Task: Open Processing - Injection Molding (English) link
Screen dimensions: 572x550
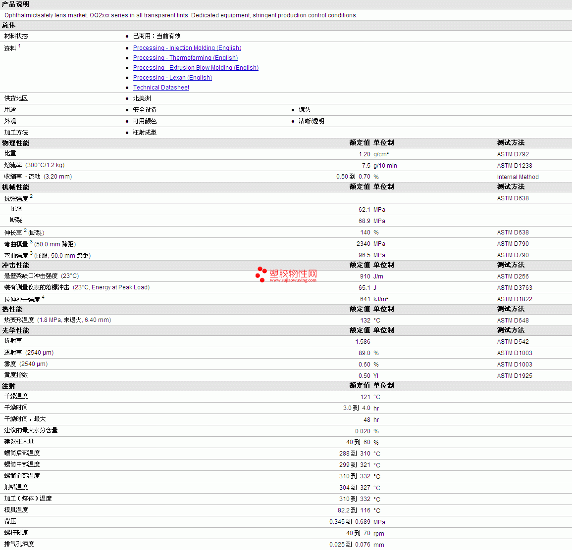Action: [187, 47]
